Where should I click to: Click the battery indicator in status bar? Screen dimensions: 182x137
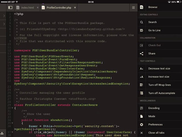coord(179,2)
